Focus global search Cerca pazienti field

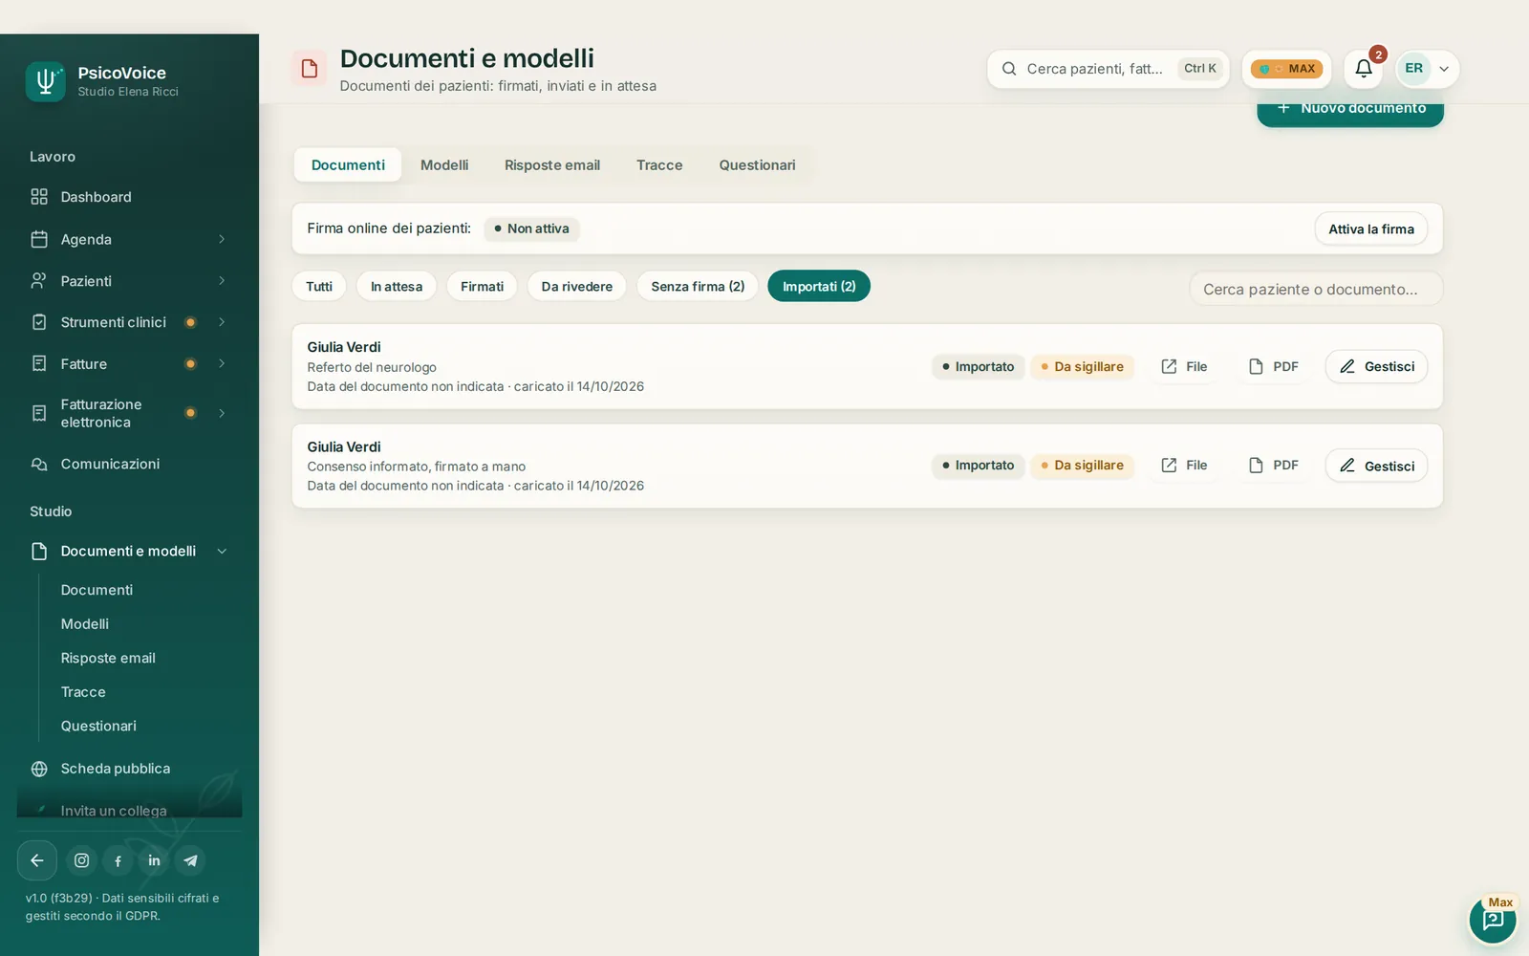tap(1108, 69)
